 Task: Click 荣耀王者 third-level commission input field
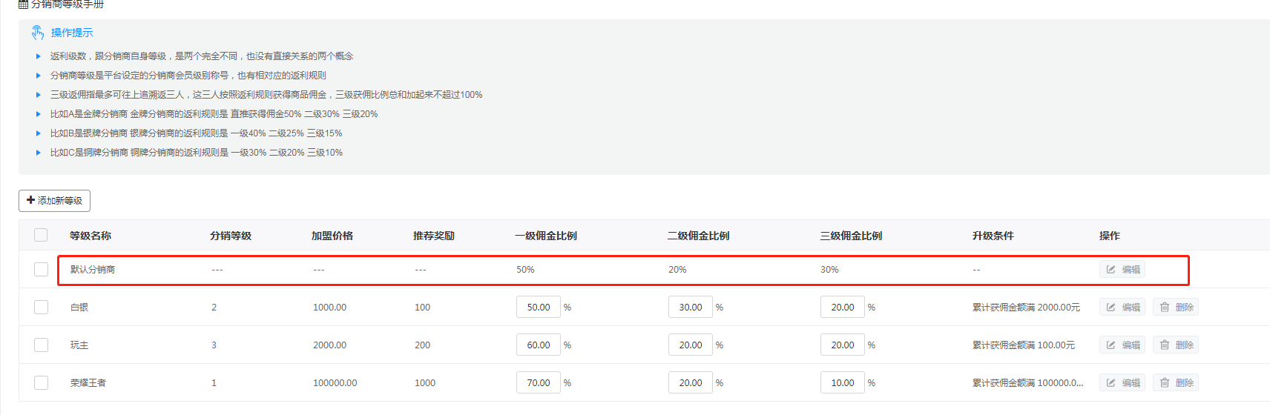coord(843,383)
